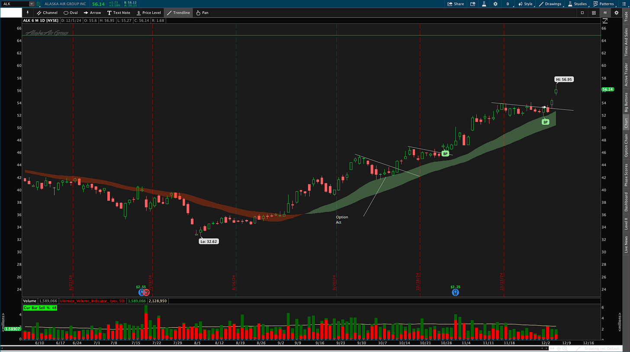Click the $2.25 earnings lightbulb icon
Viewport: 630px width, 352px height.
455,292
